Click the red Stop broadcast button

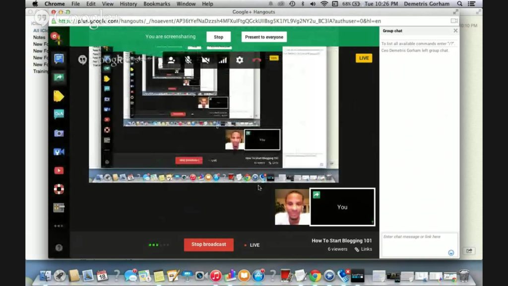[x=209, y=244]
